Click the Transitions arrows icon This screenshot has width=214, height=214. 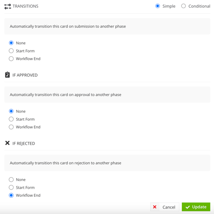click(8, 6)
